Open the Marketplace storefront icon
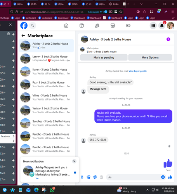Viewport: 177px width, 194px height. [113, 26]
